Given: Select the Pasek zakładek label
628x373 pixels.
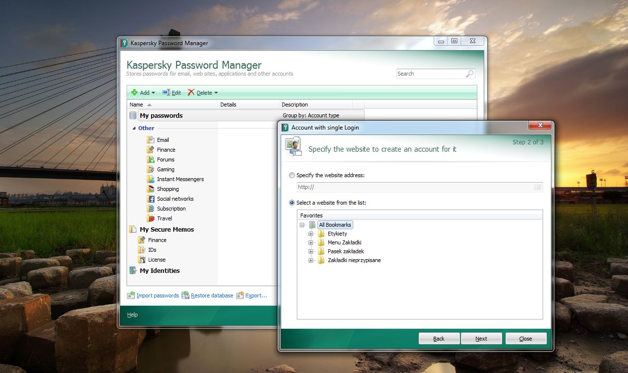Looking at the screenshot, I should click(x=346, y=251).
